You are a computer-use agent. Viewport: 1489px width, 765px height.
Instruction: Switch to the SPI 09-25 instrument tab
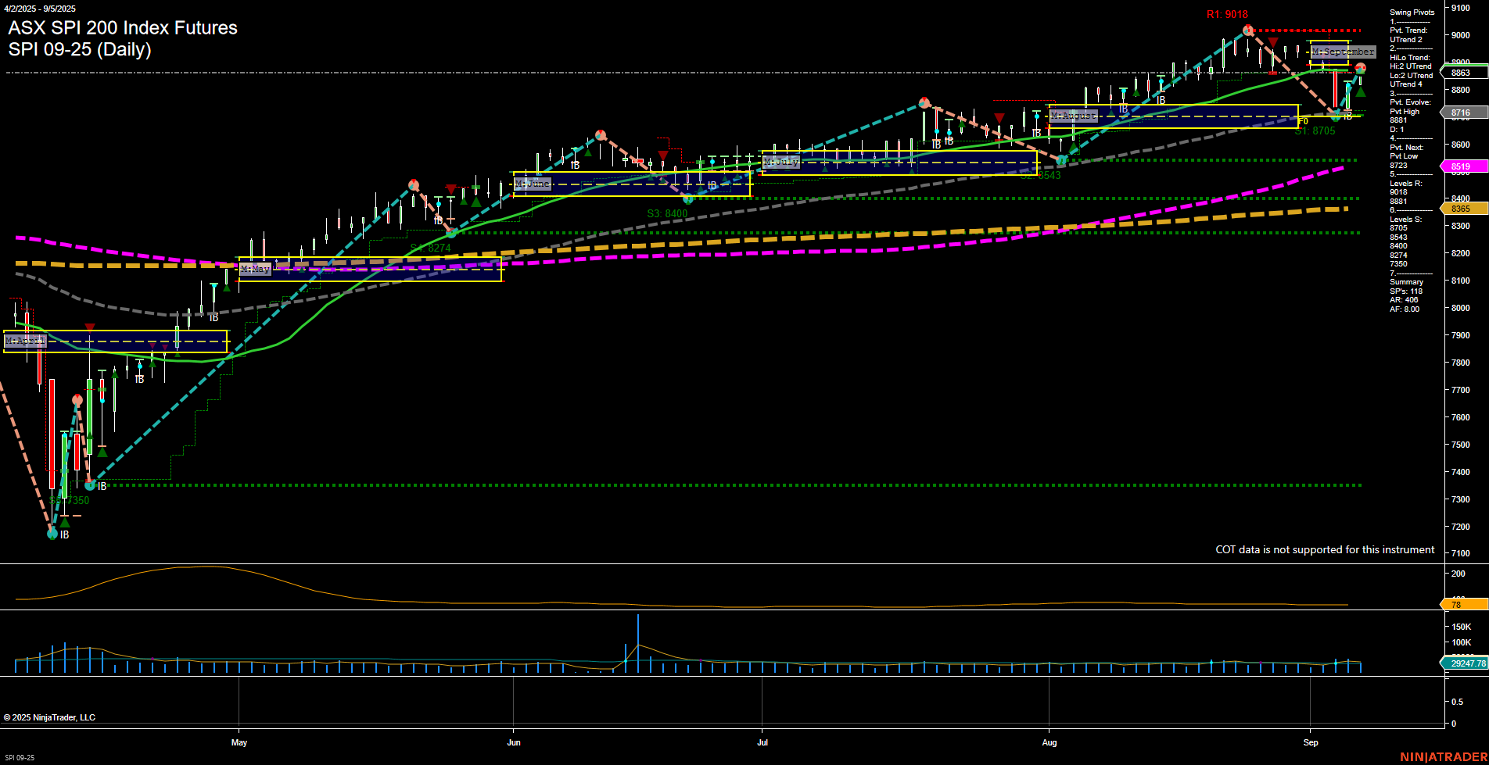[x=20, y=757]
